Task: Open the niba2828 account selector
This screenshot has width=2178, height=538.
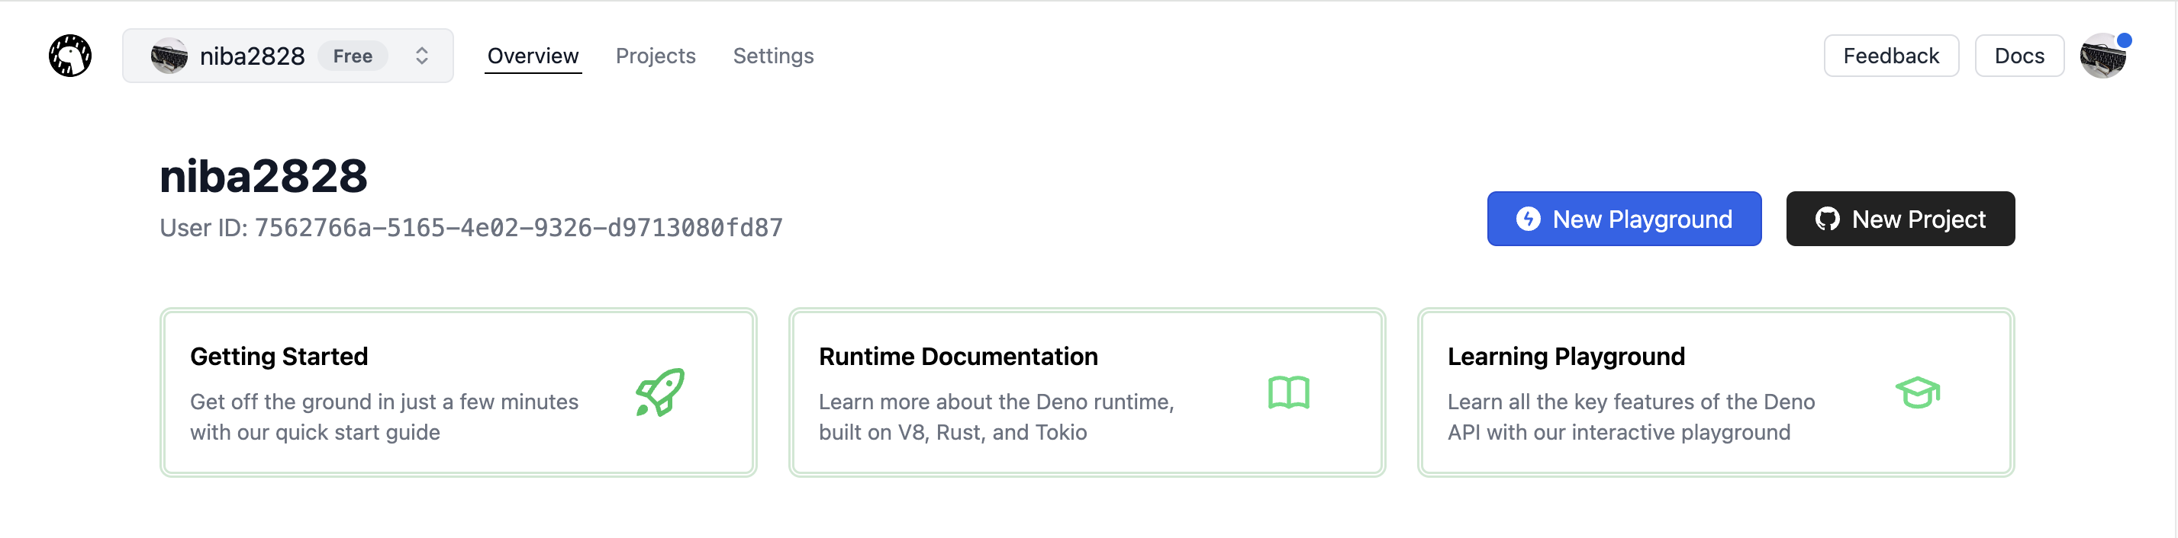Action: [252, 56]
